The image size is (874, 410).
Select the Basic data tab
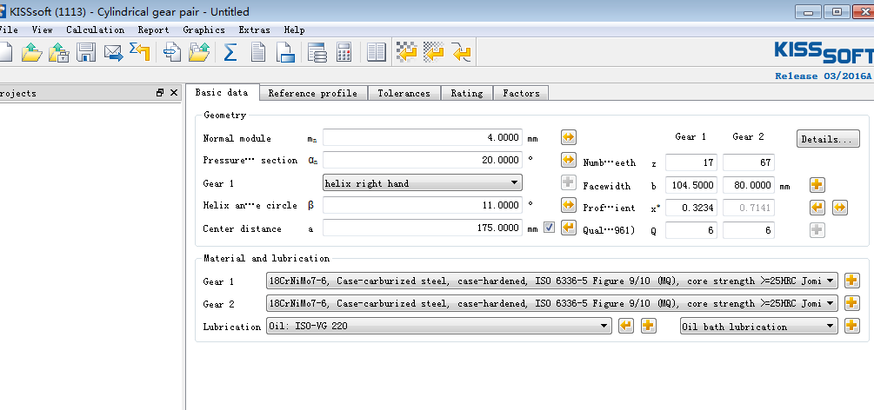[x=222, y=92]
